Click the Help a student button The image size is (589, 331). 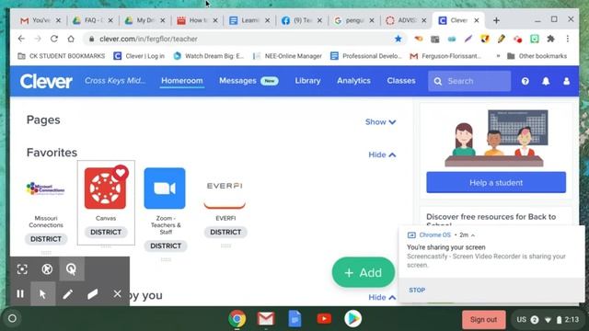(x=496, y=182)
